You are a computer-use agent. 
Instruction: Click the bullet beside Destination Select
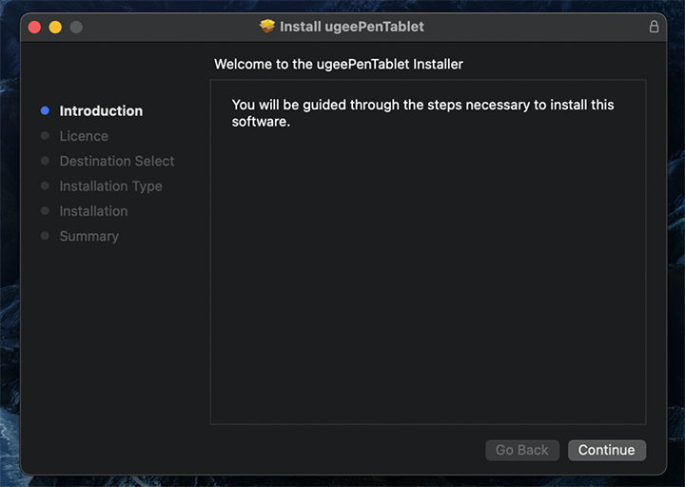tap(45, 161)
